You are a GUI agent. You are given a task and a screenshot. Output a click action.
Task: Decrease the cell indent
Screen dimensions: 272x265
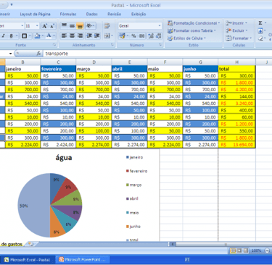89,35
